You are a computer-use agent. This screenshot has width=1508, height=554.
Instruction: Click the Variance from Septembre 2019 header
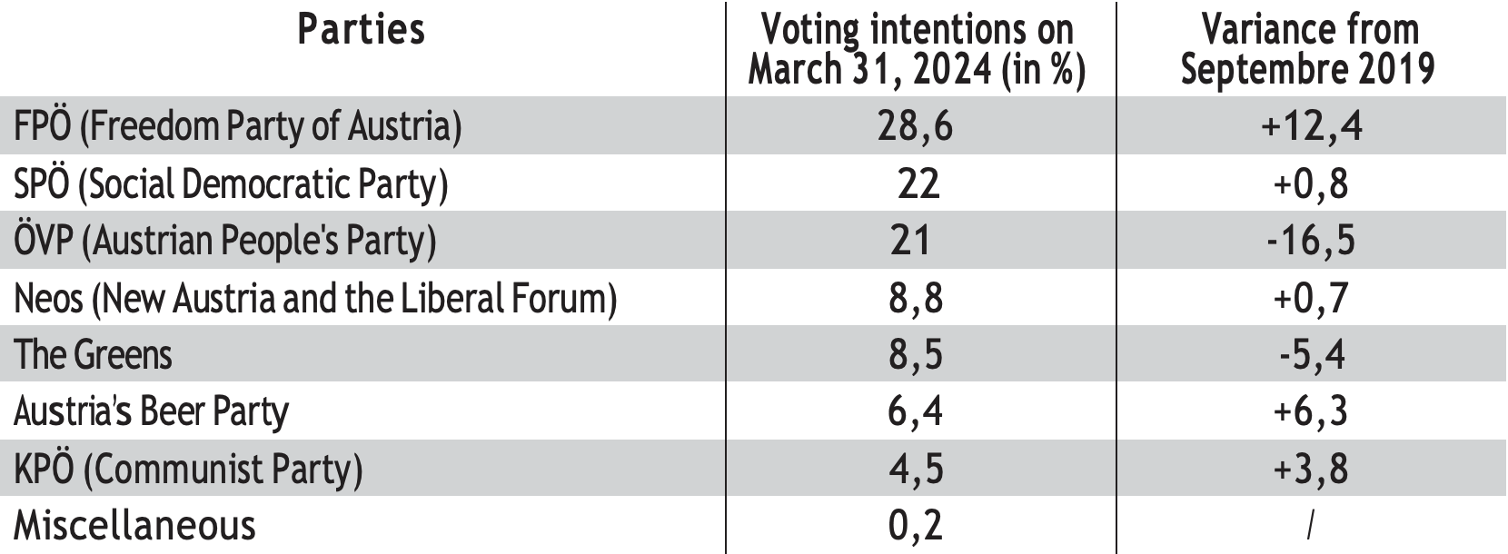(x=1309, y=49)
